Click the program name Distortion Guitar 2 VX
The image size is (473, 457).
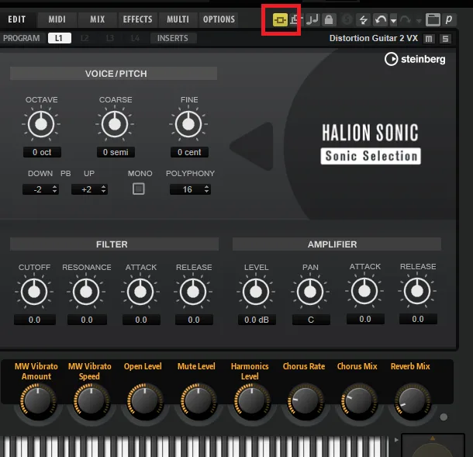tap(374, 38)
